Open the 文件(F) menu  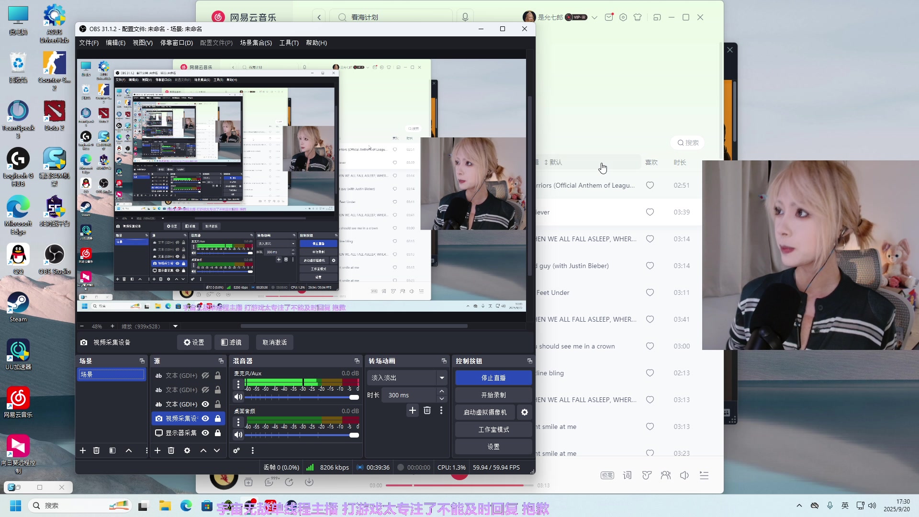(x=89, y=43)
